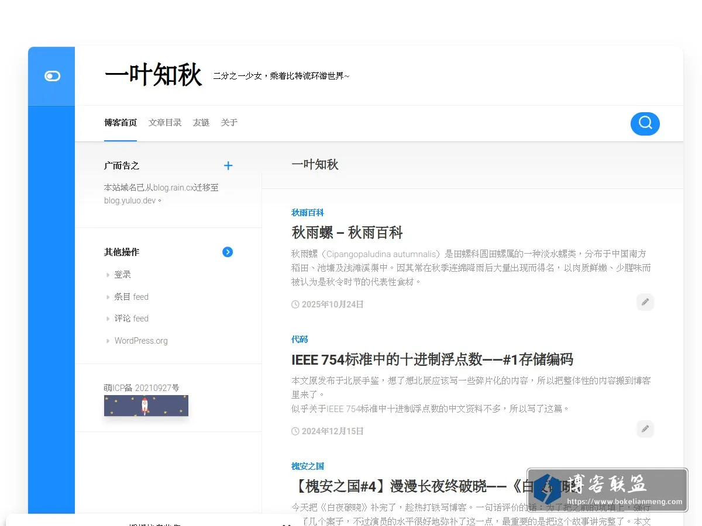Open the 评论 feed link

pos(132,319)
